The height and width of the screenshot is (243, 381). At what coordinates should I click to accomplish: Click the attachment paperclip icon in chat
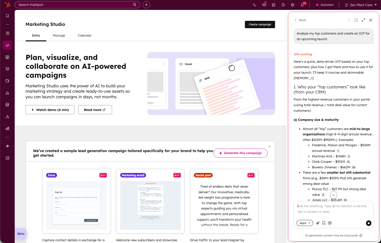tap(318, 223)
